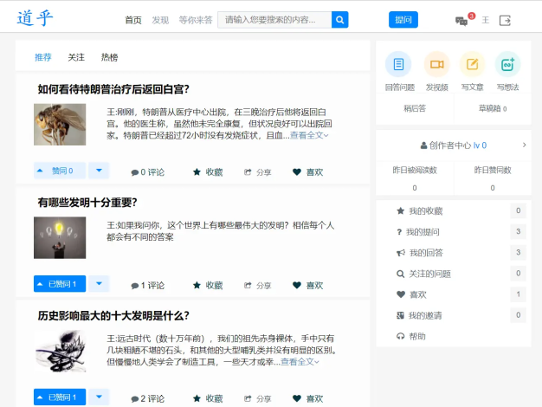Select the 推荐 tab

[43, 57]
